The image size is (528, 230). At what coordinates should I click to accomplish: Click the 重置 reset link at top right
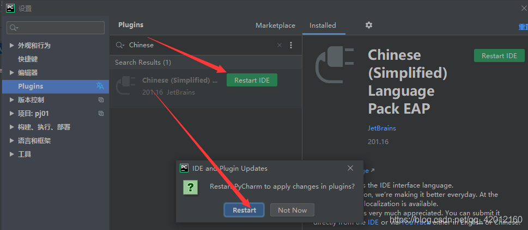coord(523,27)
